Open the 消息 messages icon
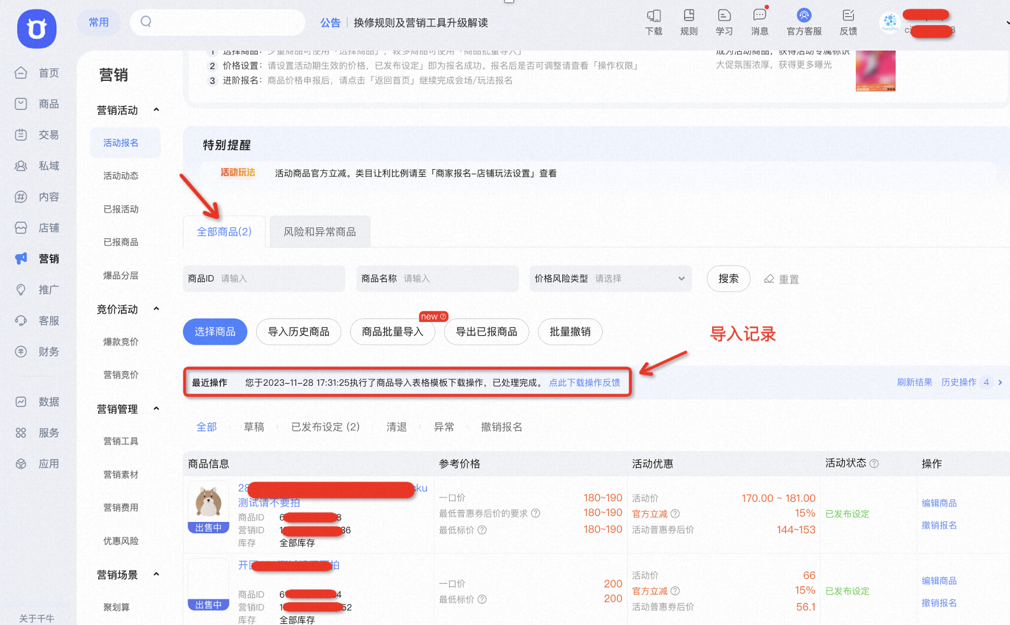 [x=760, y=15]
